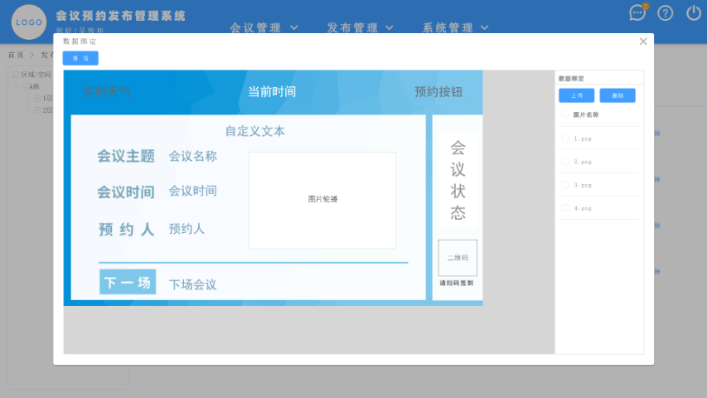Open the 发布管理 dropdown menu
Viewport: 707px width, 398px height.
360,27
